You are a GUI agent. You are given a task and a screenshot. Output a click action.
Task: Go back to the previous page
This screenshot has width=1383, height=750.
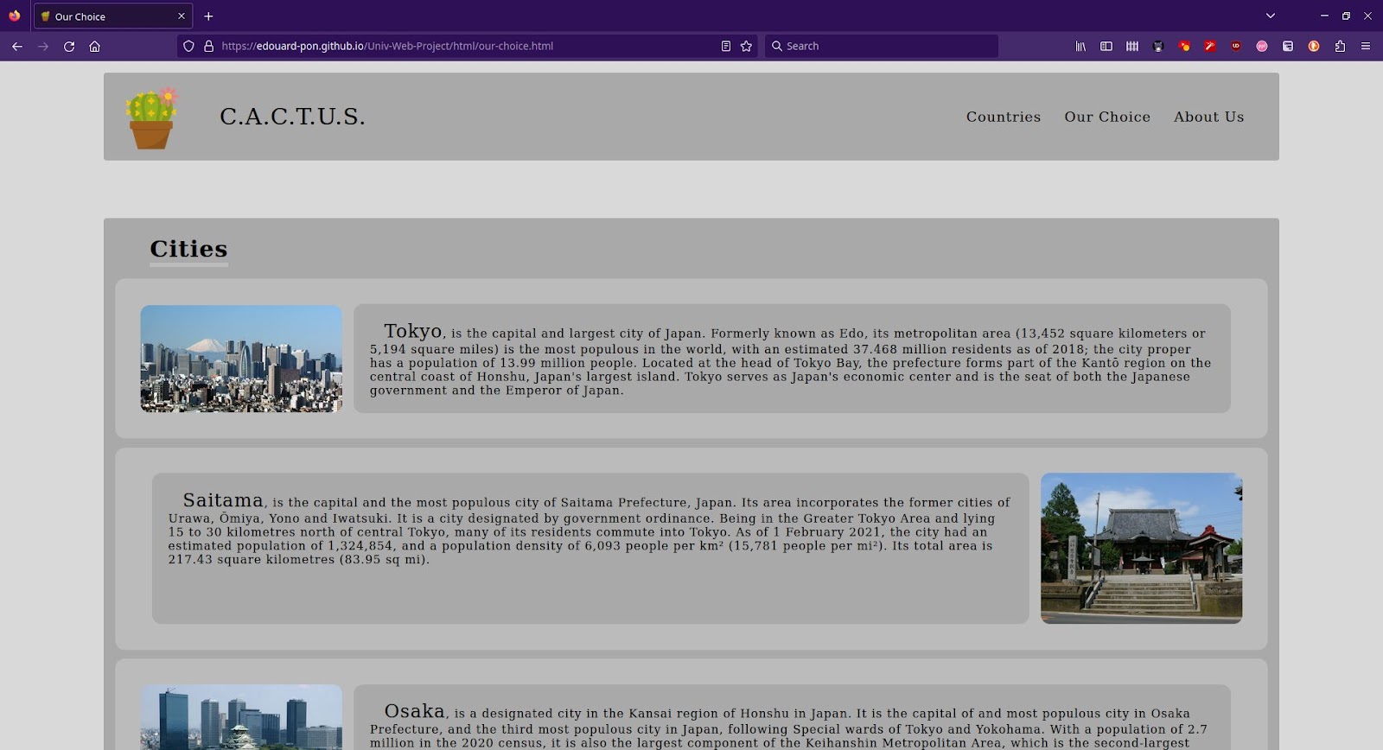tap(17, 46)
